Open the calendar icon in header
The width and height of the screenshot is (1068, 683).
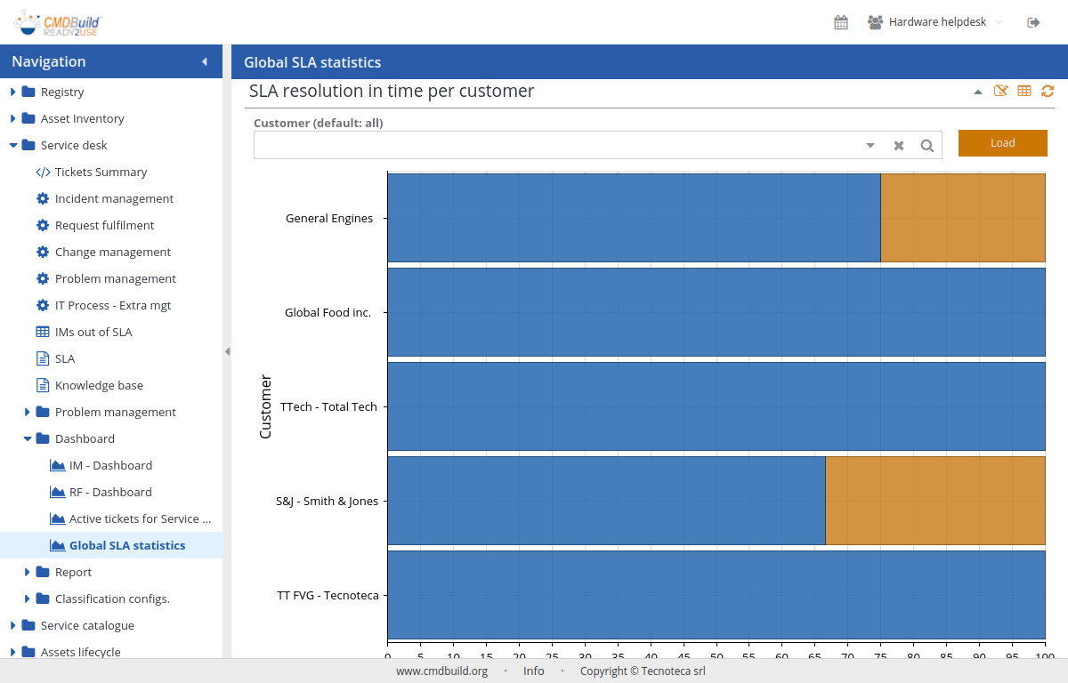point(840,22)
